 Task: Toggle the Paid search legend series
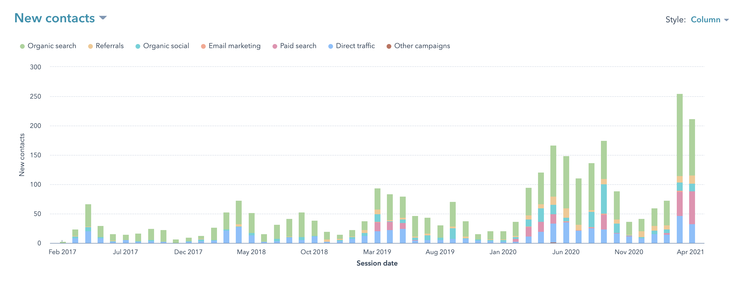pyautogui.click(x=294, y=46)
